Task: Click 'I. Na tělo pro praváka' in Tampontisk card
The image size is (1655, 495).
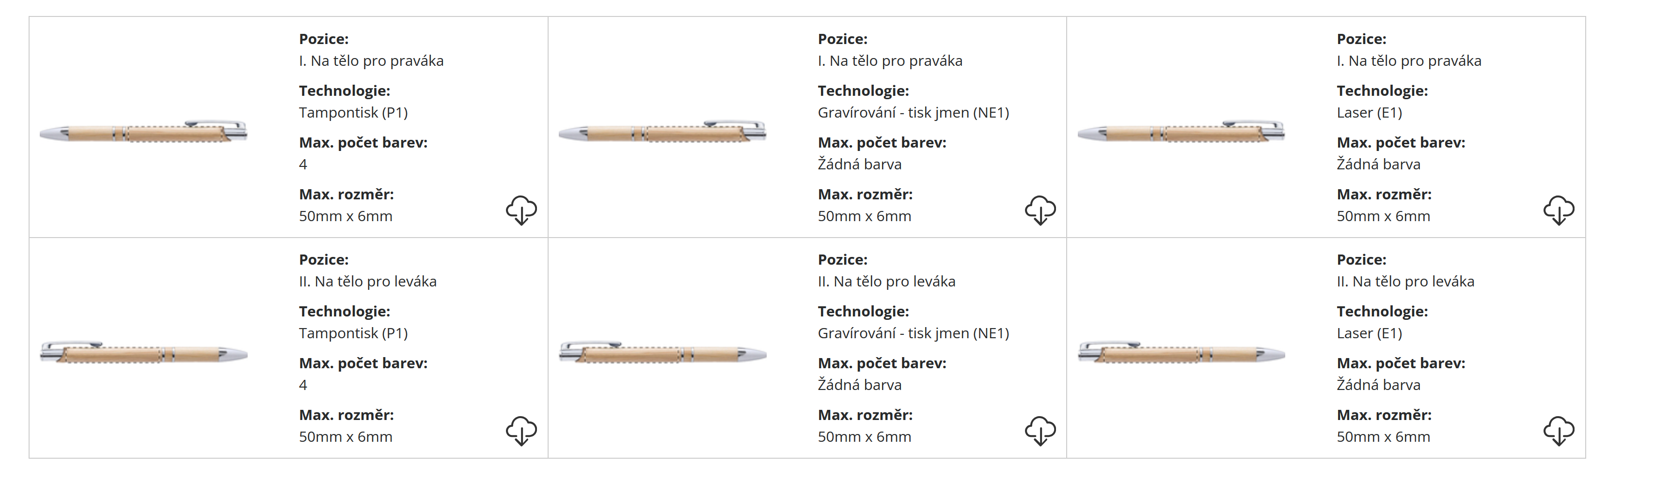Action: 371,61
